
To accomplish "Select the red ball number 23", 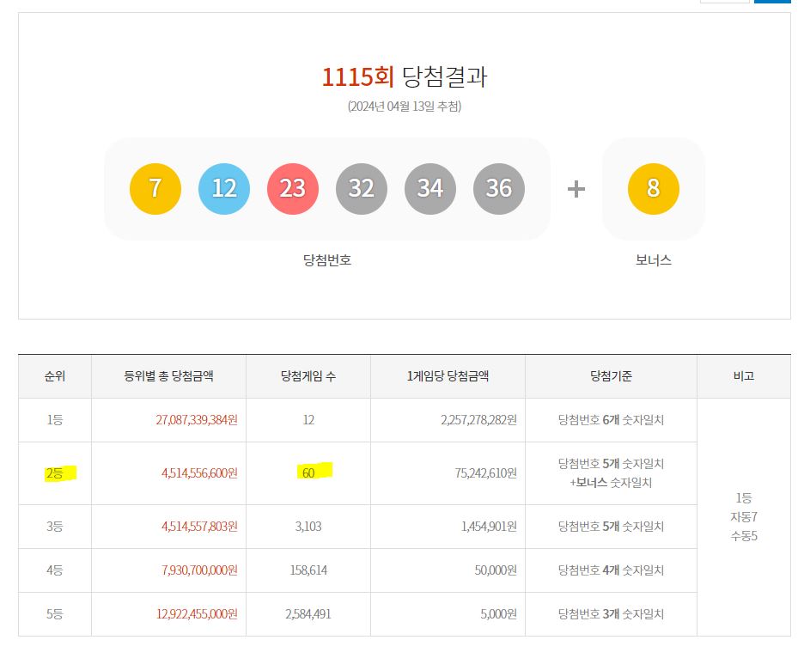I will pyautogui.click(x=292, y=188).
